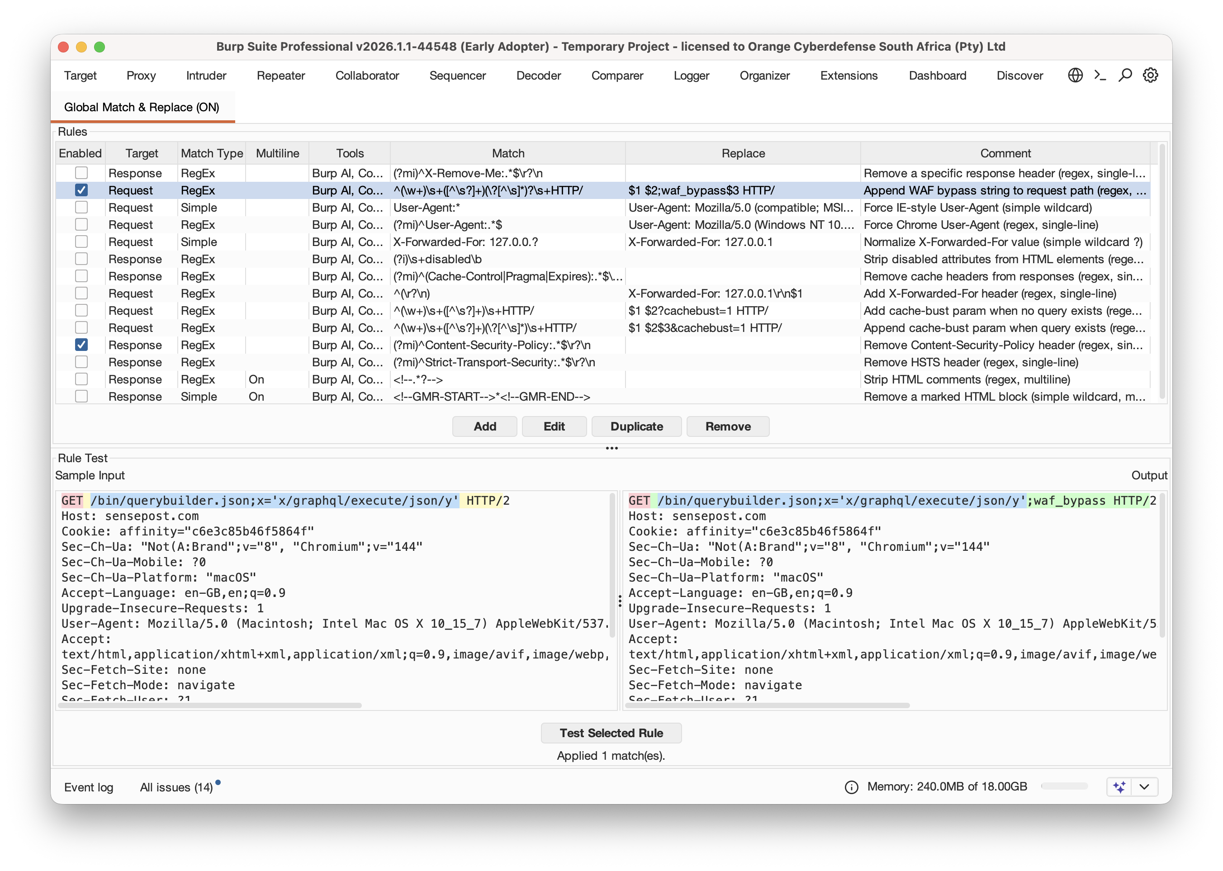Image resolution: width=1223 pixels, height=871 pixels.
Task: Open the Comparer tab
Action: pos(617,76)
